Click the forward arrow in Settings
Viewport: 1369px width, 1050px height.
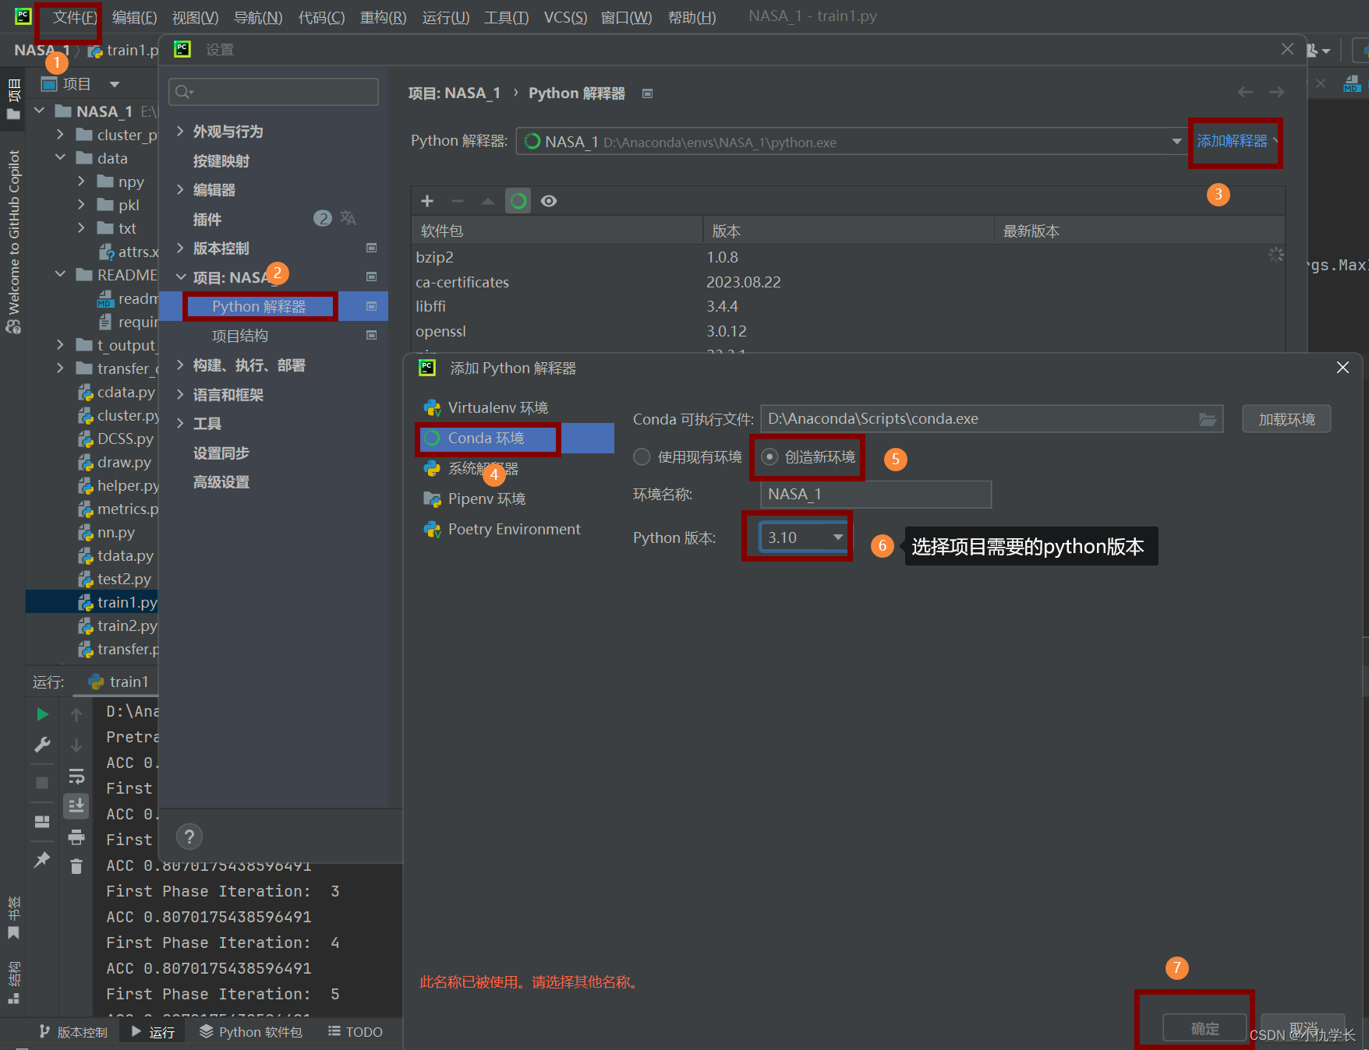point(1276,93)
